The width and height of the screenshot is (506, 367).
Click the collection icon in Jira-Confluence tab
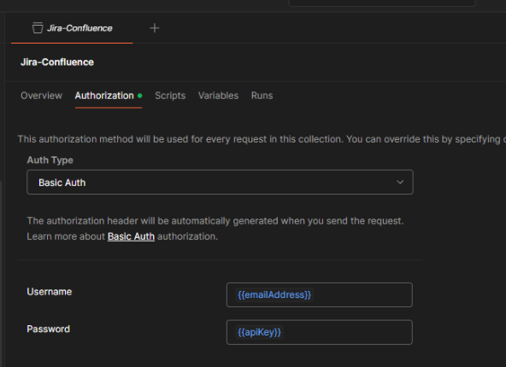tap(38, 28)
